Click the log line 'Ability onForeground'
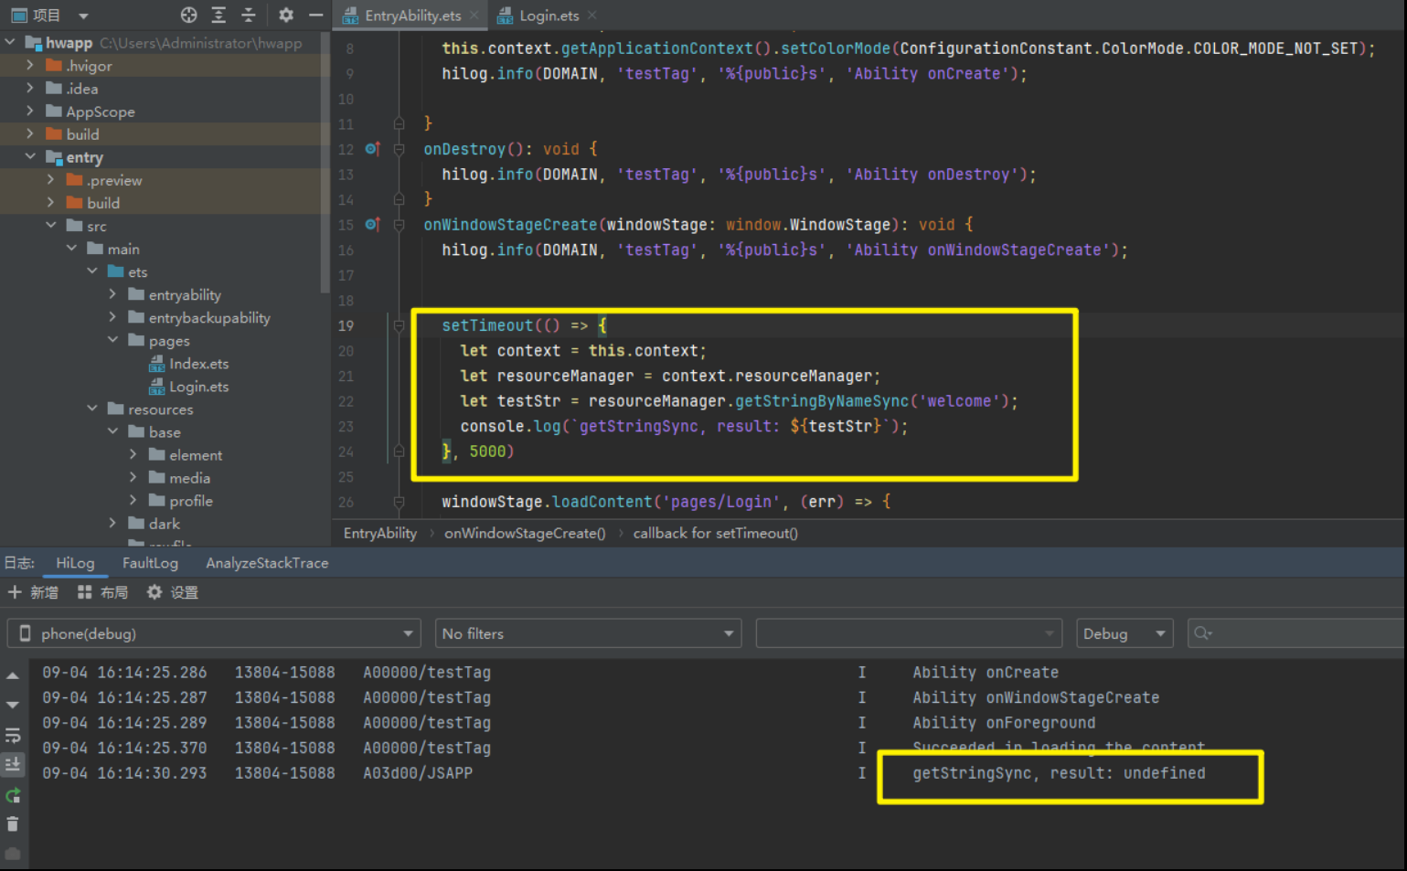The width and height of the screenshot is (1407, 871). [x=1003, y=723]
